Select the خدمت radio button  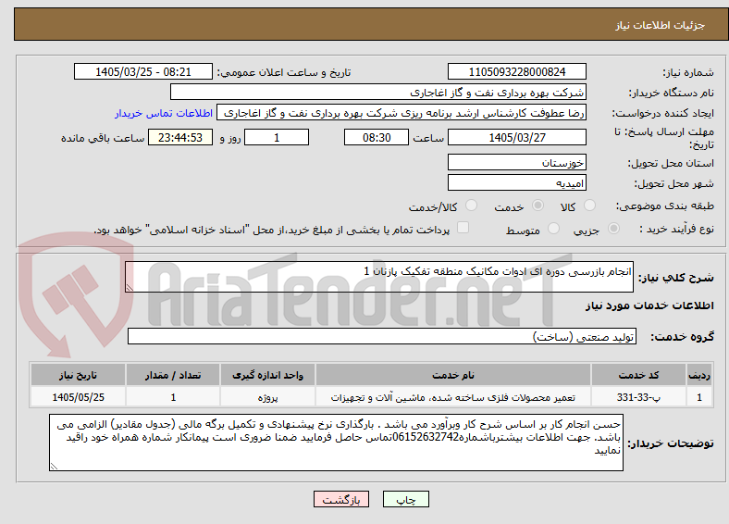click(537, 206)
